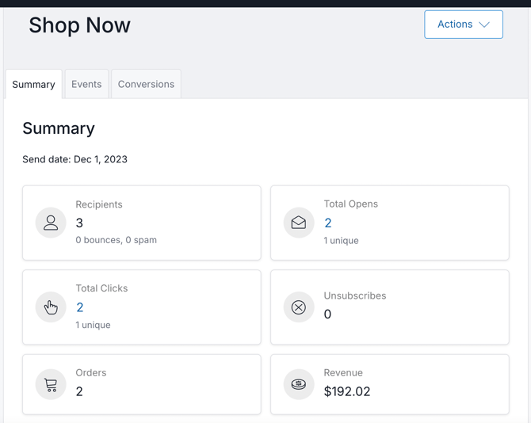Click the Total Clicks hand pointer icon
Viewport: 531px width, 423px height.
pyautogui.click(x=51, y=307)
